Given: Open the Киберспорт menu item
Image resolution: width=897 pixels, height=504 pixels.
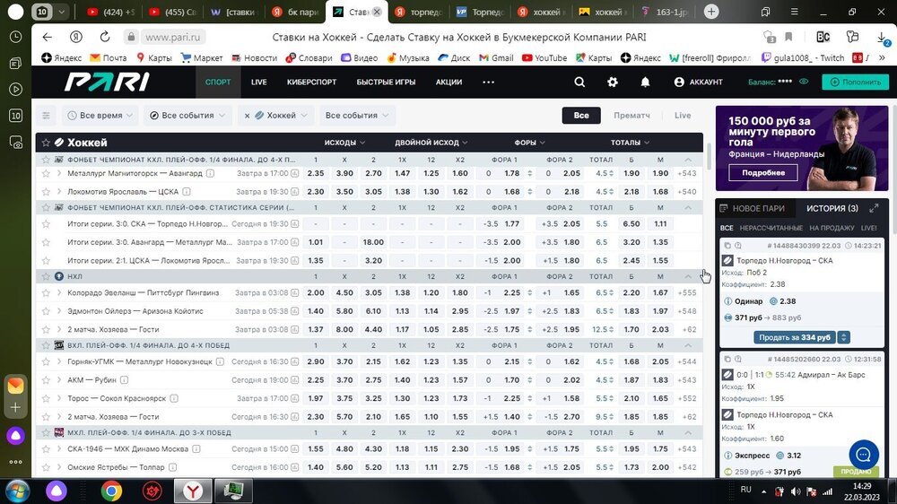Looking at the screenshot, I should coord(311,82).
